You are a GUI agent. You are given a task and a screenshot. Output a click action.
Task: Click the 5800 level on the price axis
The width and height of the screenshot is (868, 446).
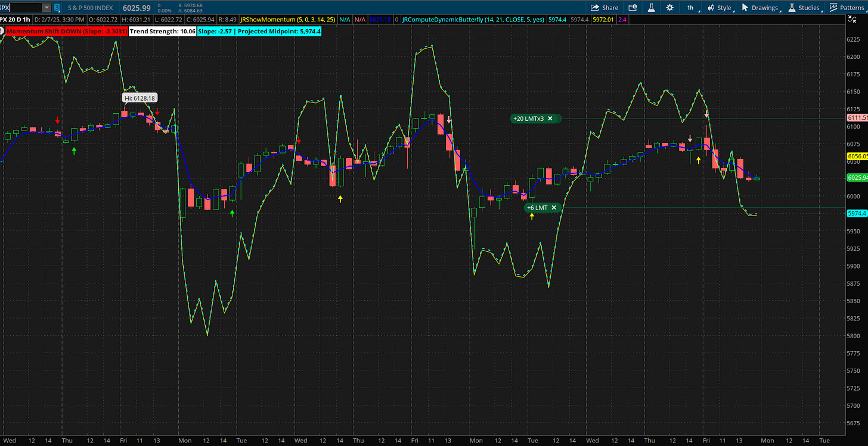point(855,336)
